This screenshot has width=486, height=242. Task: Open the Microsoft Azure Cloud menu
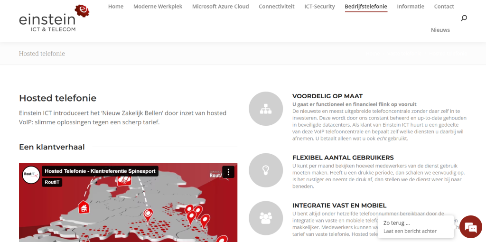pyautogui.click(x=220, y=7)
